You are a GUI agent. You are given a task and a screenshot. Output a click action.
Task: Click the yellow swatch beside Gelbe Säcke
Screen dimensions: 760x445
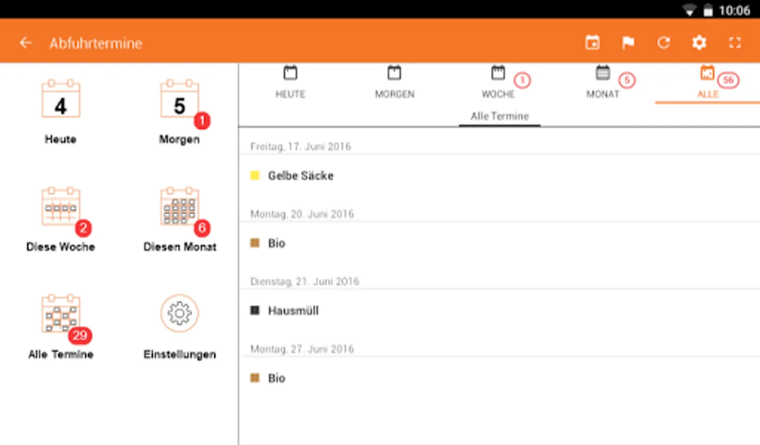[255, 175]
